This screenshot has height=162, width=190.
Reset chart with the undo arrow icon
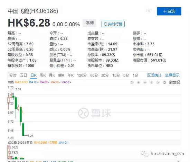132,82
